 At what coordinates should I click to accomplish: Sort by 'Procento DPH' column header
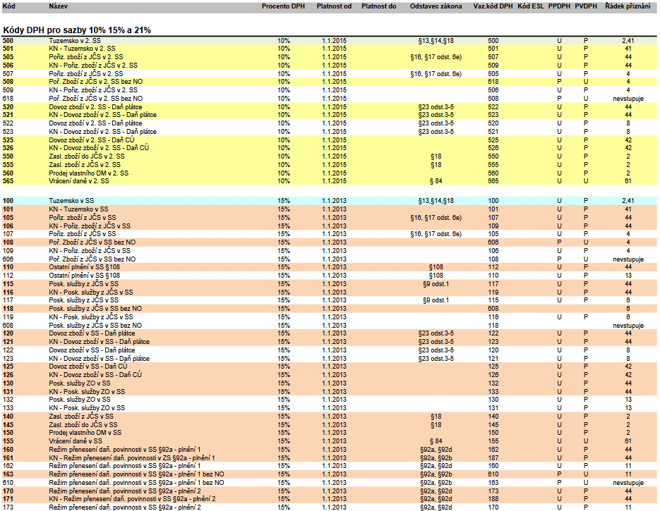[283, 6]
